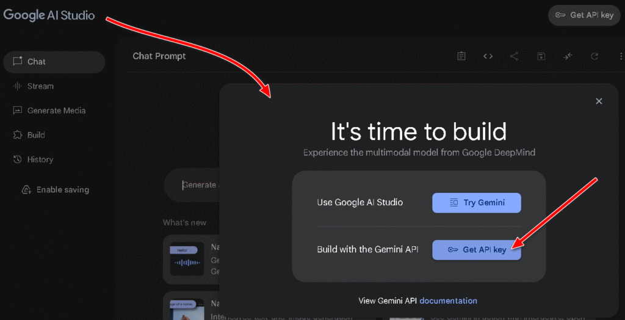
Task: Open the Gemini API documentation link
Action: [448, 300]
